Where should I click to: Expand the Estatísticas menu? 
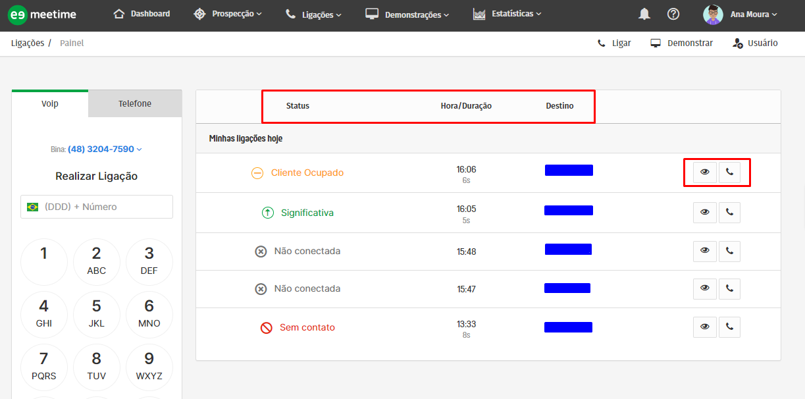tap(507, 14)
